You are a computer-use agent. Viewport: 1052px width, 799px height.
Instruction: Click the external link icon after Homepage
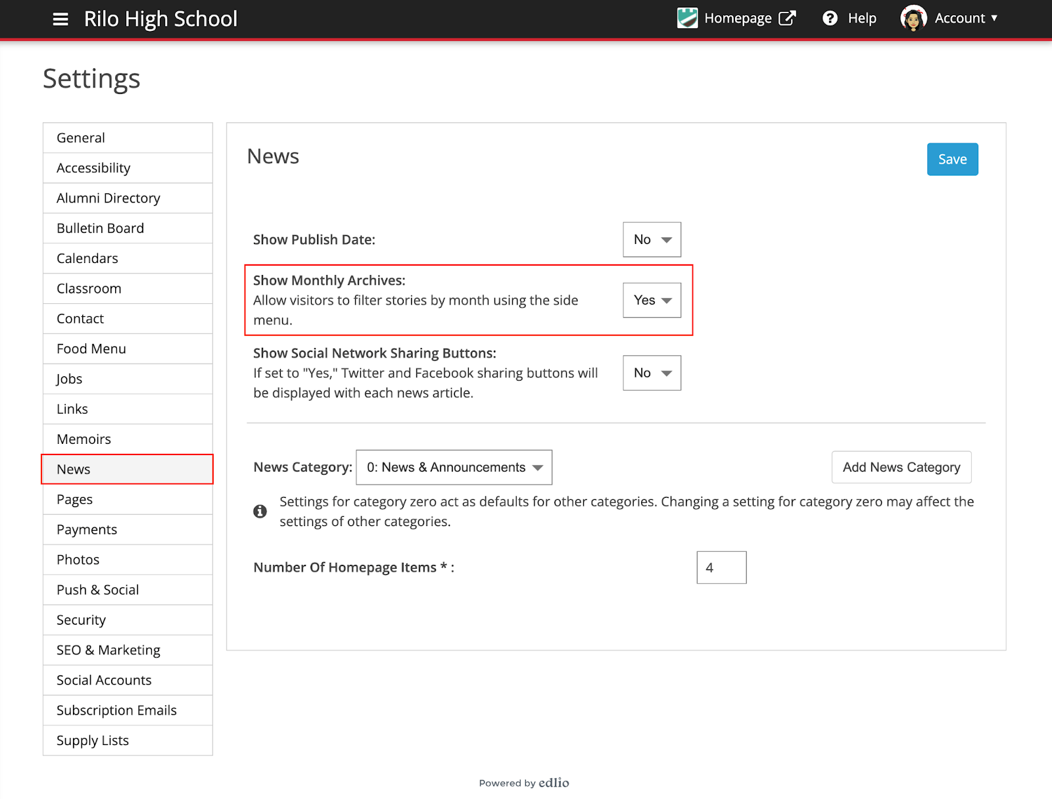(787, 18)
